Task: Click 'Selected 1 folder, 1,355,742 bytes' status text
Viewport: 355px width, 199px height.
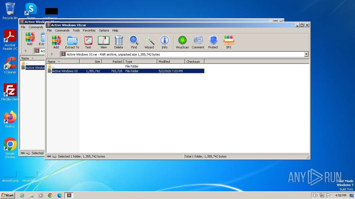Action: tap(82, 156)
